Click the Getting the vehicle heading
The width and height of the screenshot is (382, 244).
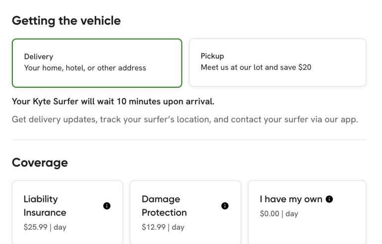pyautogui.click(x=66, y=21)
